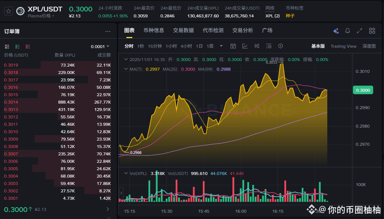Select the 1秒 interval

pos(140,46)
